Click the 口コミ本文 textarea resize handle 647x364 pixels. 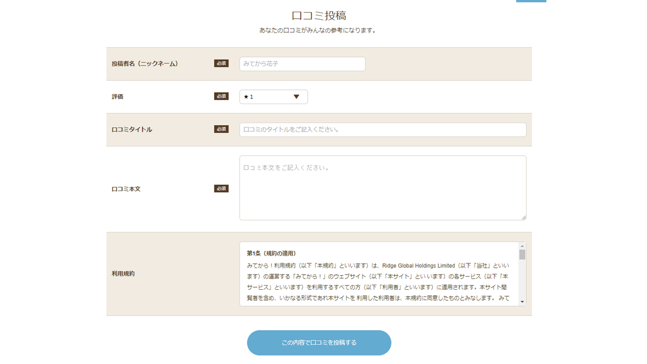tap(523, 217)
